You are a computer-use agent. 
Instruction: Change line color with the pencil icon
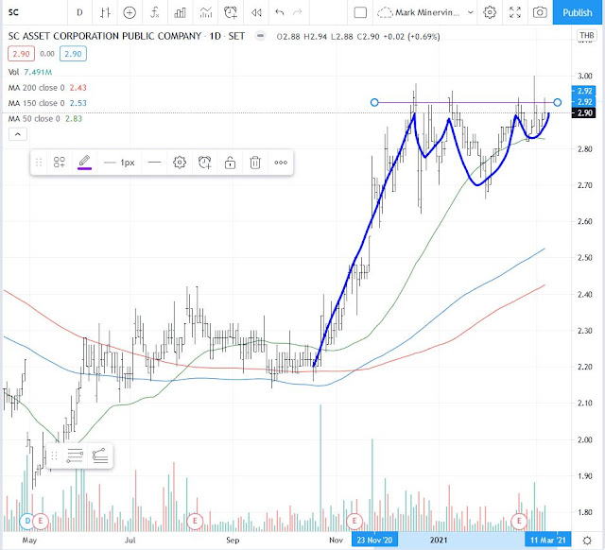[x=84, y=163]
